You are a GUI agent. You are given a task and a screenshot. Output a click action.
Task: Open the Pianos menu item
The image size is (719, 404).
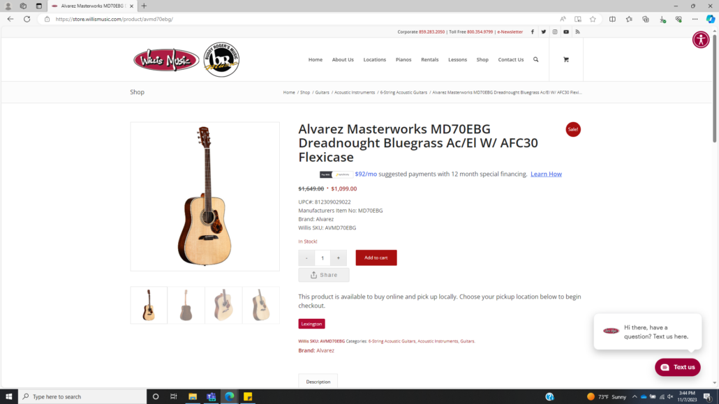(403, 59)
